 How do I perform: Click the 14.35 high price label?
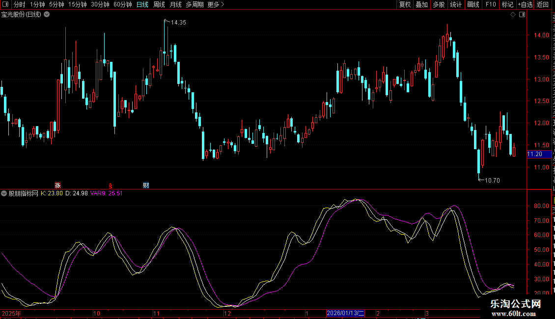tap(178, 22)
